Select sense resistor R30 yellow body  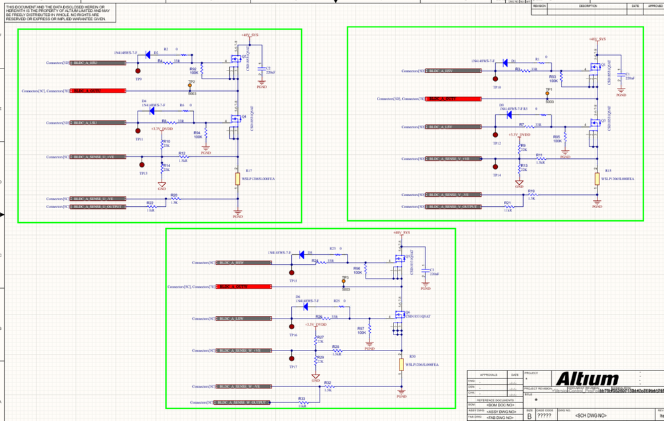pos(401,364)
